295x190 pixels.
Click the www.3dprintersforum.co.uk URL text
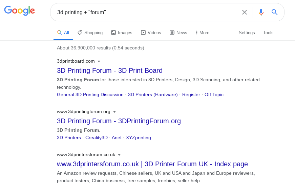(x=86, y=155)
